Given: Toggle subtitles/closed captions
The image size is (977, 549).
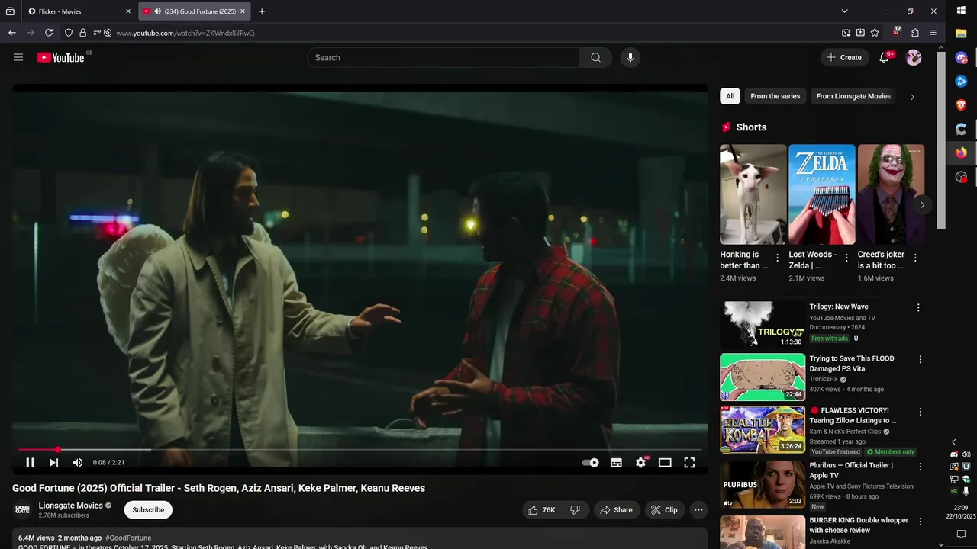Looking at the screenshot, I should [616, 462].
